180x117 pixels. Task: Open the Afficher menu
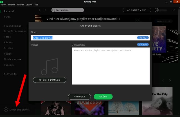[20, 5]
